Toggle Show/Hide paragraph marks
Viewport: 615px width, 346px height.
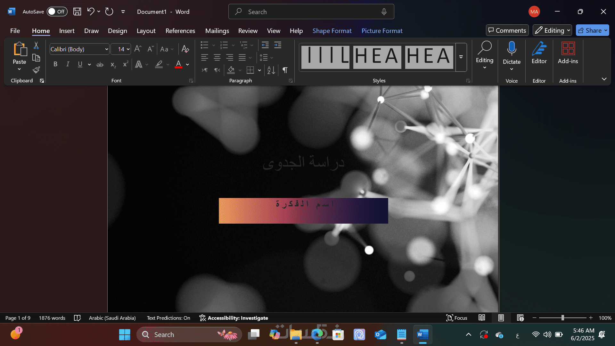(x=285, y=70)
